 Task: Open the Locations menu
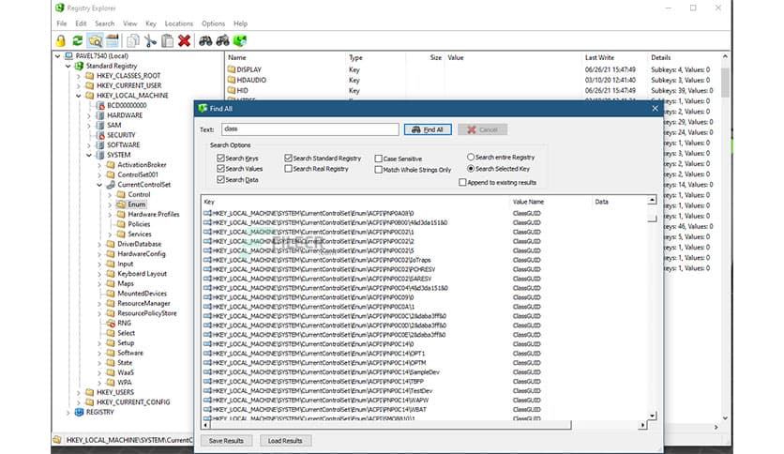coord(178,23)
